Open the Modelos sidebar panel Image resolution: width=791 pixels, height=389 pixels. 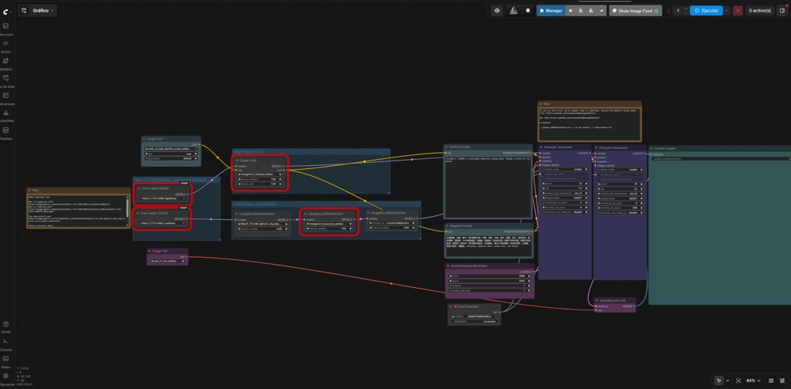(x=5, y=63)
